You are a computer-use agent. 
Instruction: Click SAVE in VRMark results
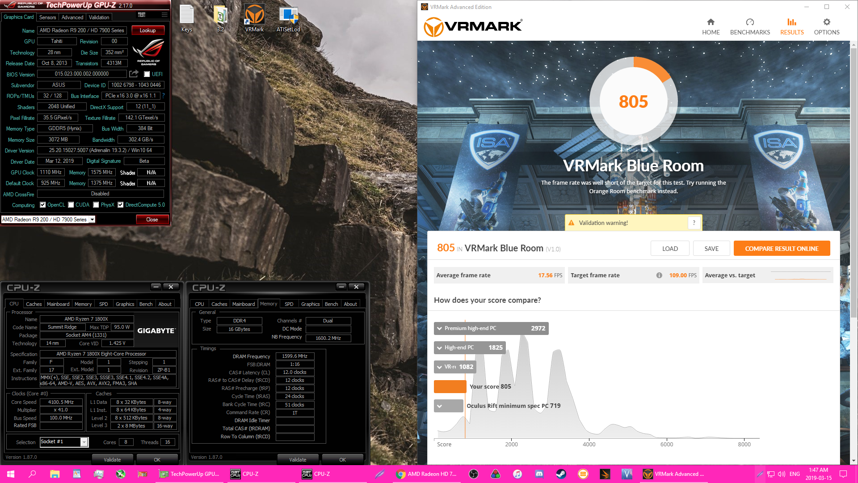tap(711, 249)
